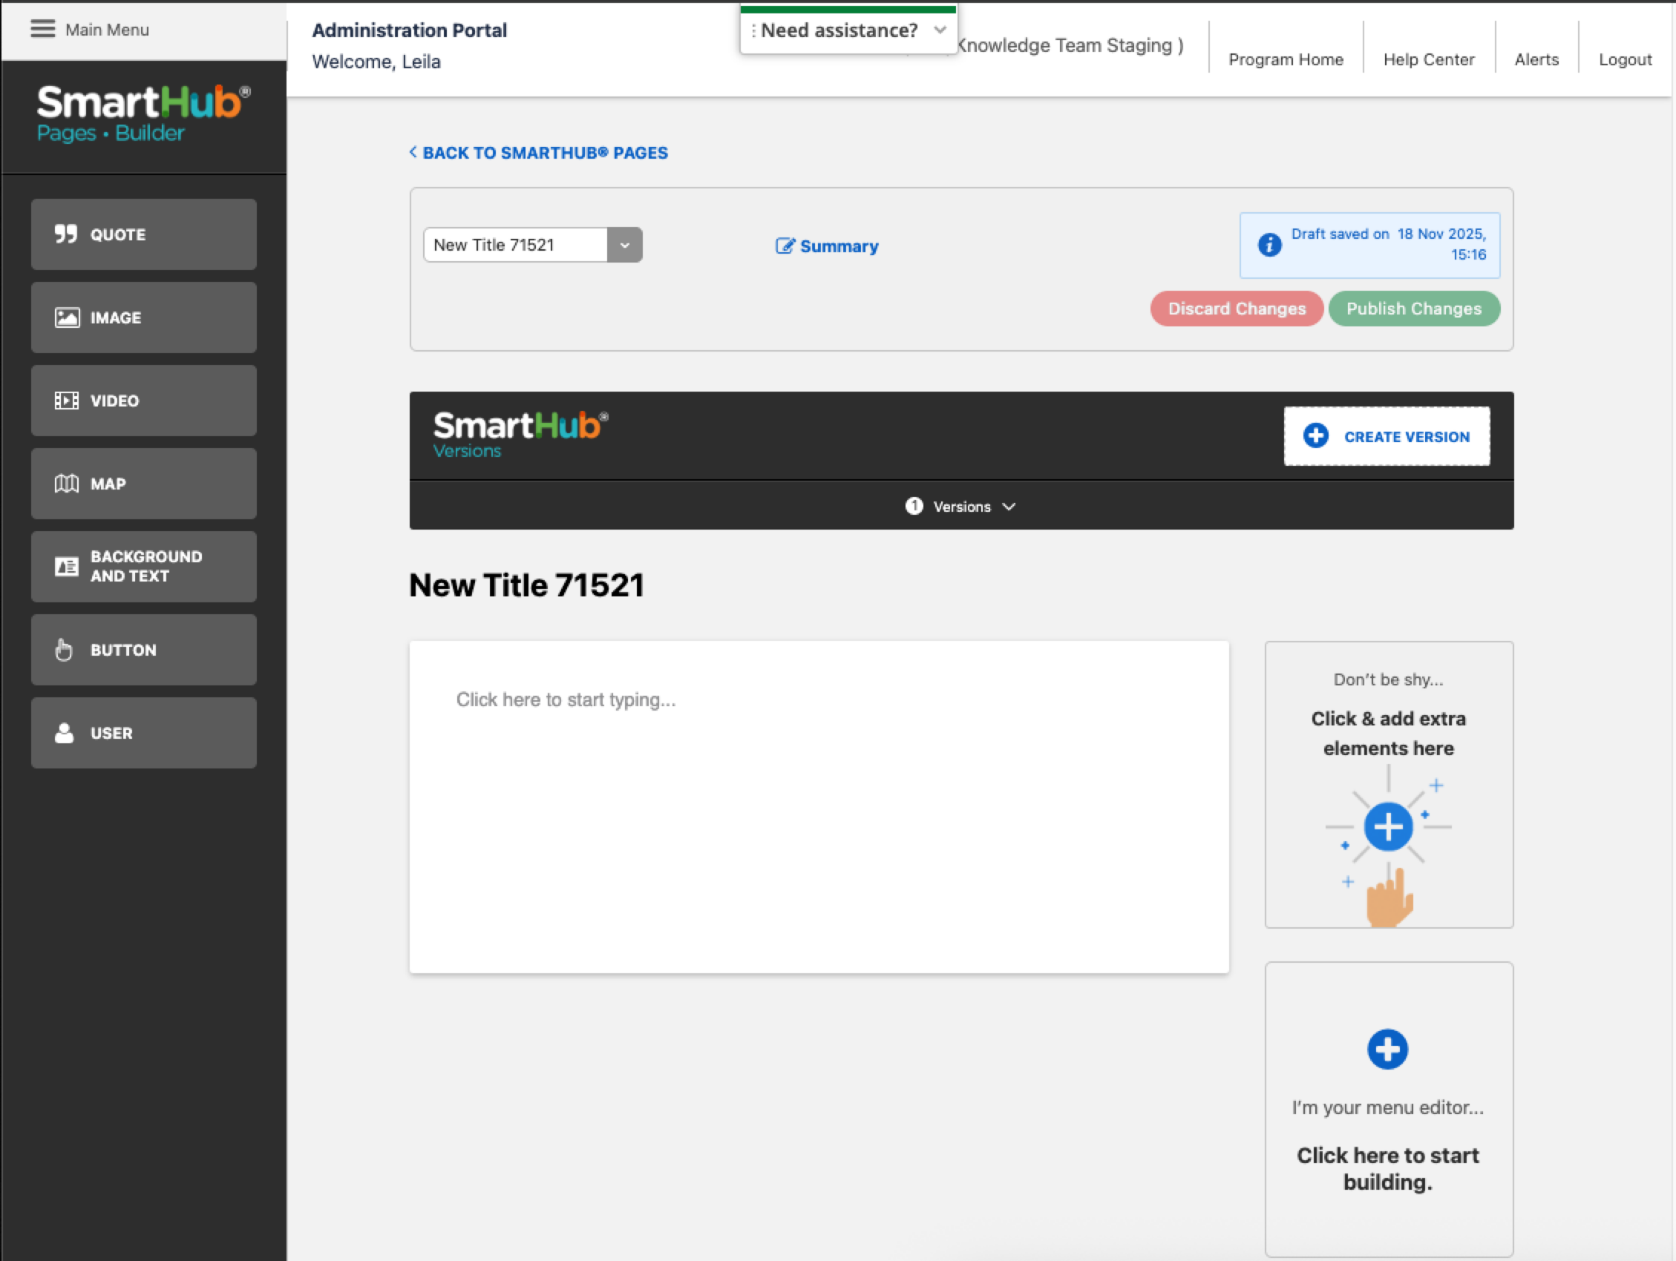The height and width of the screenshot is (1261, 1676).
Task: Select the Image element tool
Action: click(143, 317)
